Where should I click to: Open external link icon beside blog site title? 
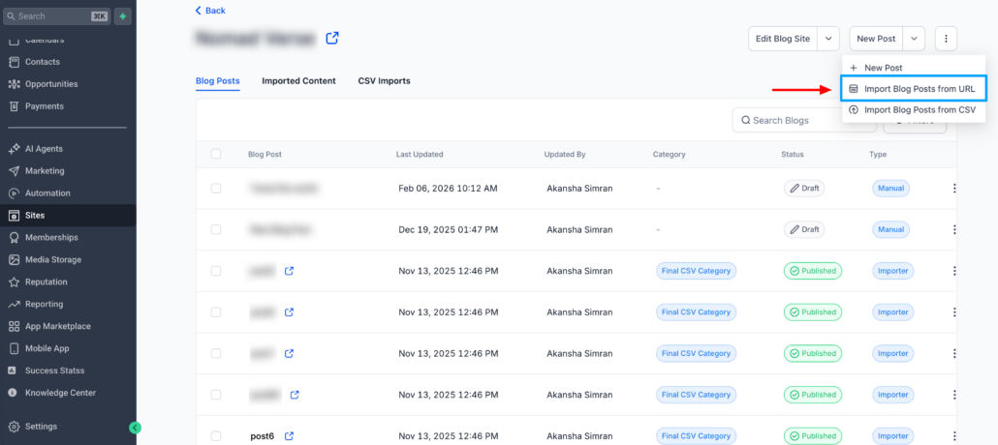click(332, 38)
